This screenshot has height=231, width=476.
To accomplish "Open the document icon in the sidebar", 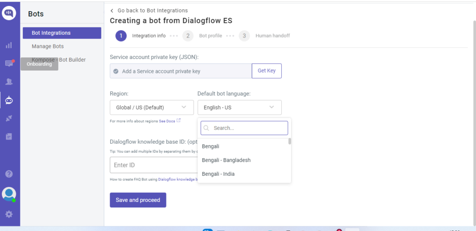I will tap(9, 136).
